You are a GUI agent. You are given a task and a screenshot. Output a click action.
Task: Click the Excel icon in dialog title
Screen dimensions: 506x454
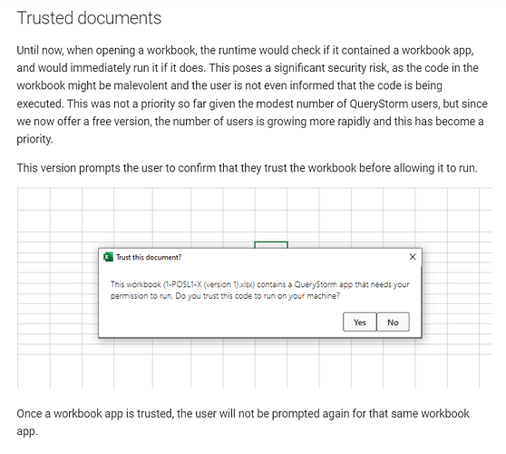click(x=108, y=257)
